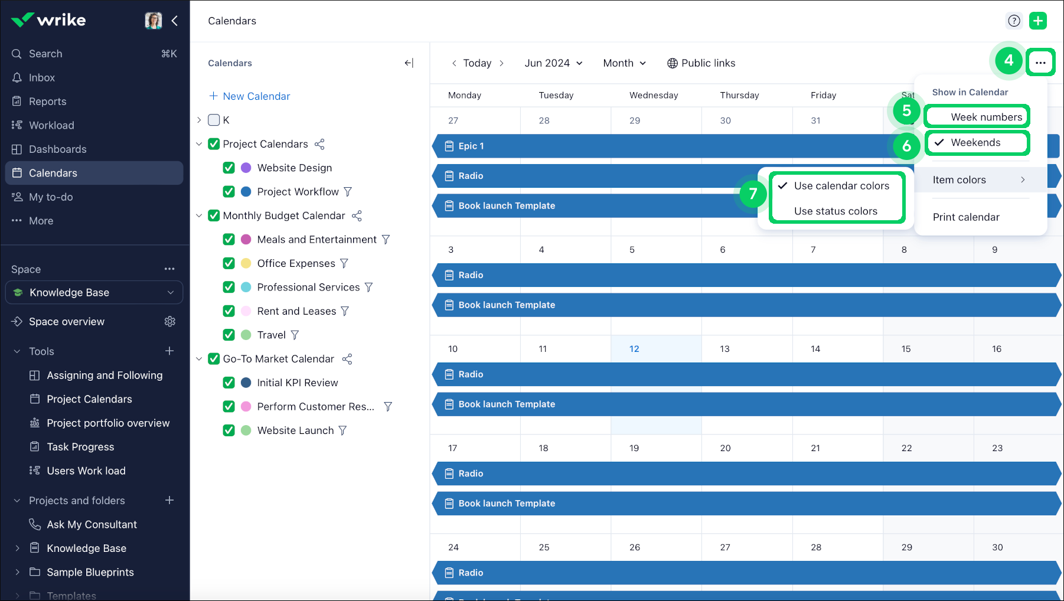The height and width of the screenshot is (601, 1064).
Task: Open Space overview settings gear
Action: pyautogui.click(x=170, y=321)
